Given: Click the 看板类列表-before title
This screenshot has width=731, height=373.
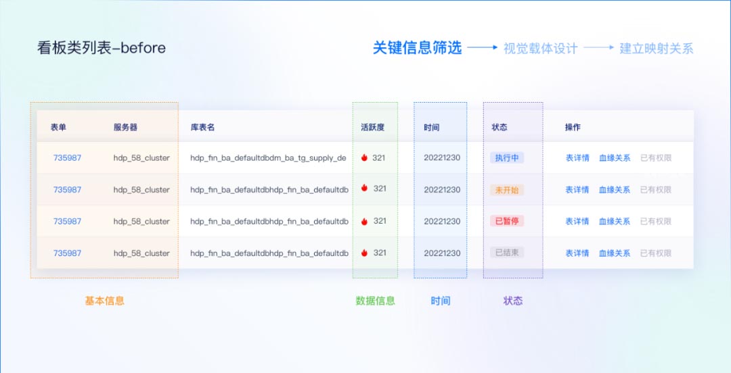Looking at the screenshot, I should (101, 48).
